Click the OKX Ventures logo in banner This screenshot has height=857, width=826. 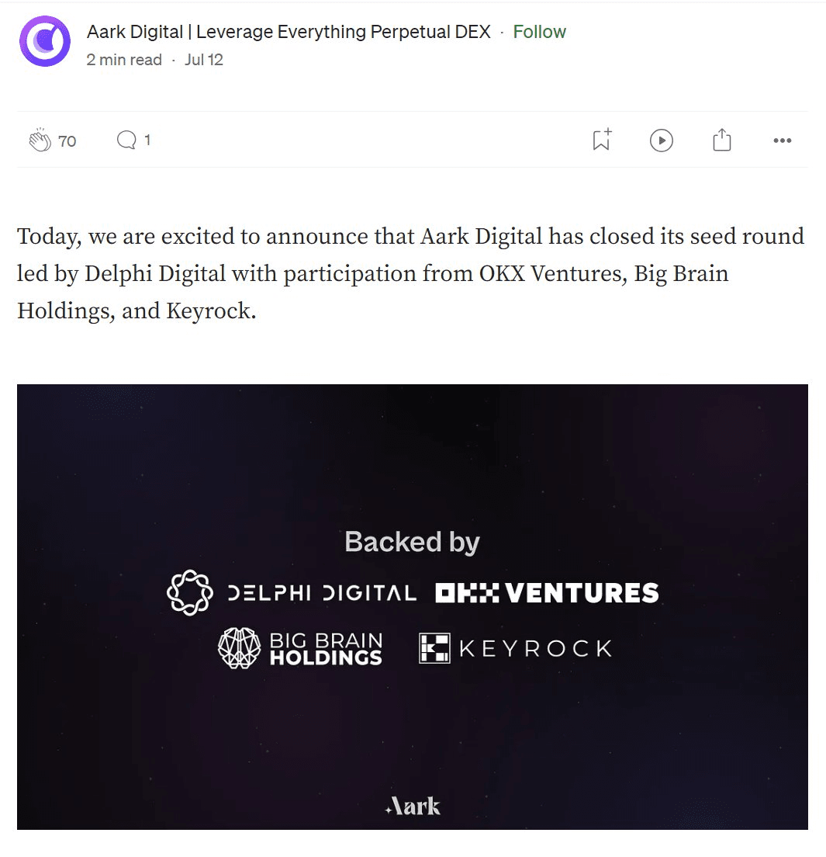click(547, 594)
